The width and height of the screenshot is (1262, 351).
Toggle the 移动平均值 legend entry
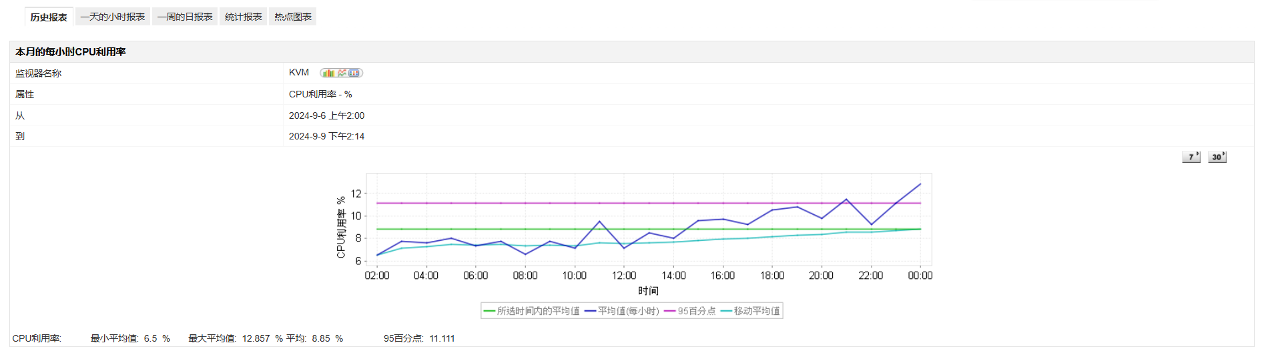click(750, 311)
